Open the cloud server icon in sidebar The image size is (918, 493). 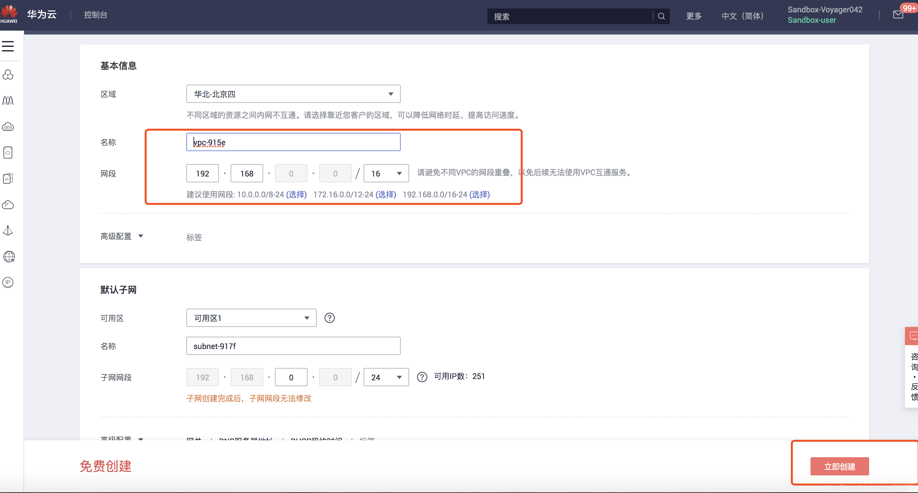coord(8,127)
